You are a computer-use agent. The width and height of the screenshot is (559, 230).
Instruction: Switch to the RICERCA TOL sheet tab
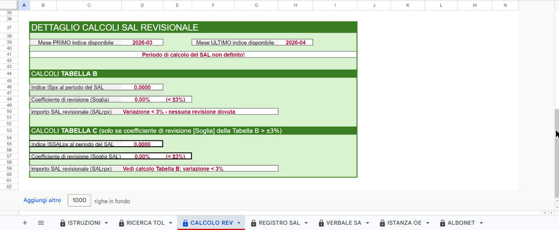pos(146,223)
